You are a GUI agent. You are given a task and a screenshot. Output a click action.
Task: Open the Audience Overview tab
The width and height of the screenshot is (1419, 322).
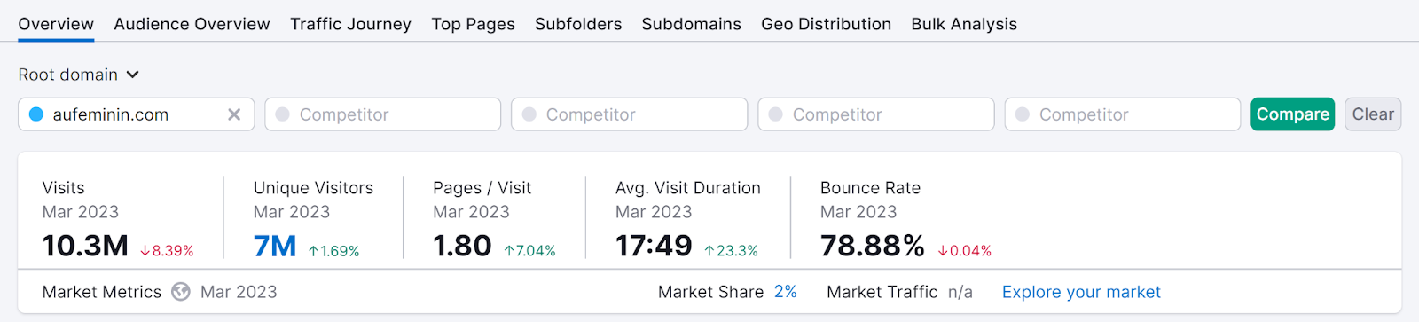pos(192,24)
